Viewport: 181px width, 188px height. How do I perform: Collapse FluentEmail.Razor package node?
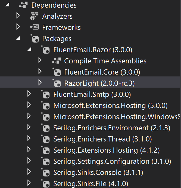pos(29,49)
